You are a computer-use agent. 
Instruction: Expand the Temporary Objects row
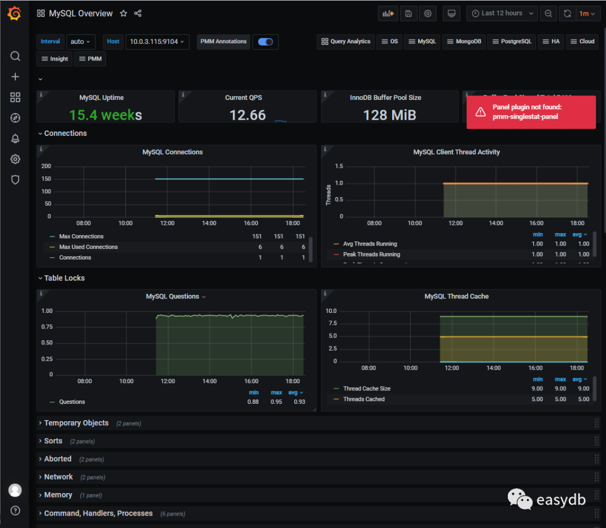coord(76,423)
